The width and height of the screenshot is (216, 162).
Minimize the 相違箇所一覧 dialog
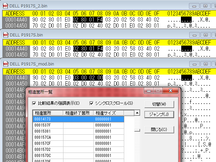pos(148,91)
